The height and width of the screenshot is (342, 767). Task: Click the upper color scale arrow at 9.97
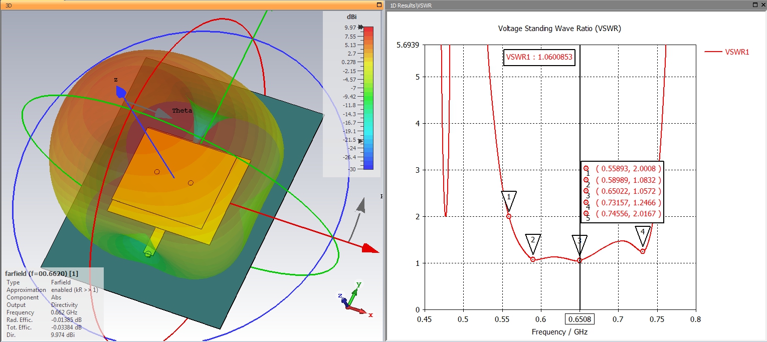tap(360, 28)
